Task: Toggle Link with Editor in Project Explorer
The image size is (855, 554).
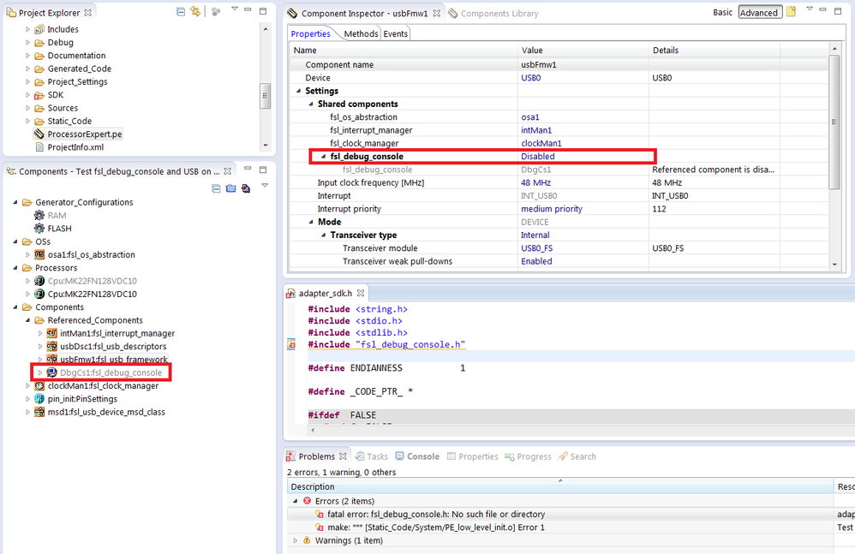Action: pos(194,10)
